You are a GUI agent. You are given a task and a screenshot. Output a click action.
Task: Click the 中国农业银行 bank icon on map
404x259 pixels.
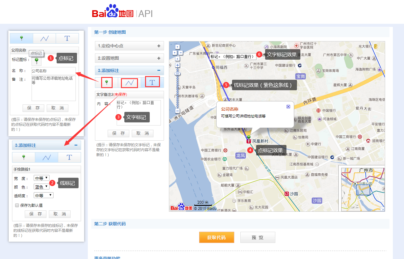pos(225,159)
